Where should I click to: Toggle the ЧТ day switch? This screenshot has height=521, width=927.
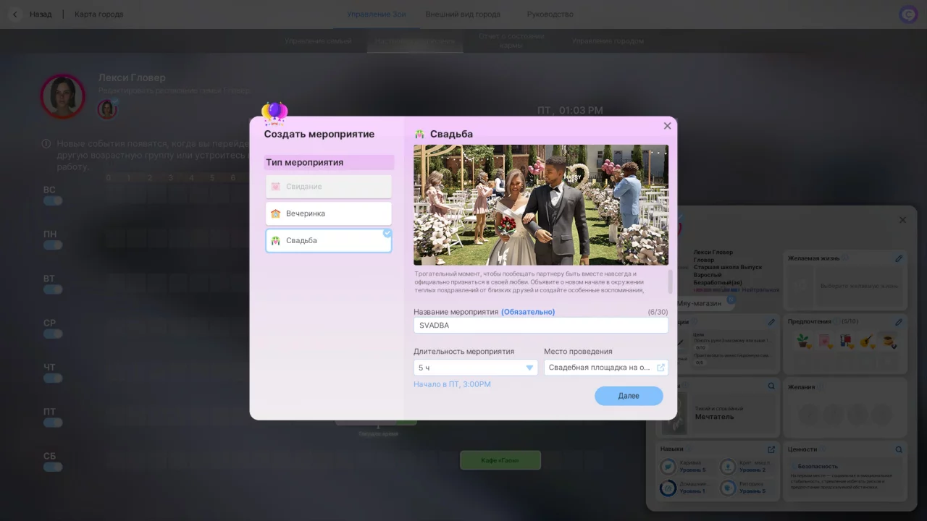click(x=53, y=378)
